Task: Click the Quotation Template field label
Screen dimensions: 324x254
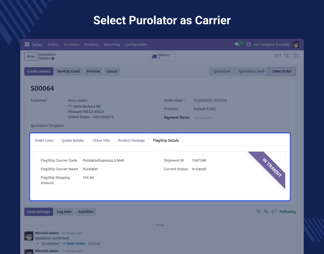Action: tap(47, 126)
